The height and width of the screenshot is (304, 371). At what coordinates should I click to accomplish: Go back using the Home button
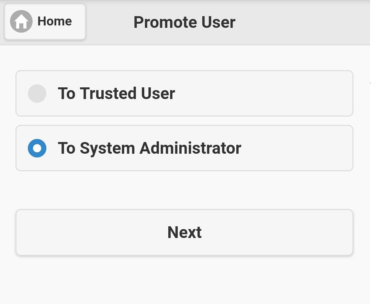click(x=45, y=22)
